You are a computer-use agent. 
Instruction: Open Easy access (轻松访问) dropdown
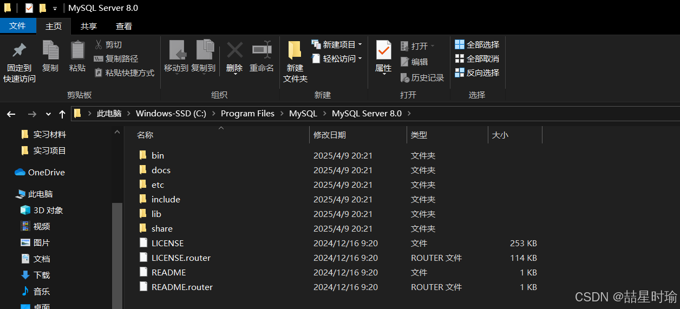click(x=337, y=58)
